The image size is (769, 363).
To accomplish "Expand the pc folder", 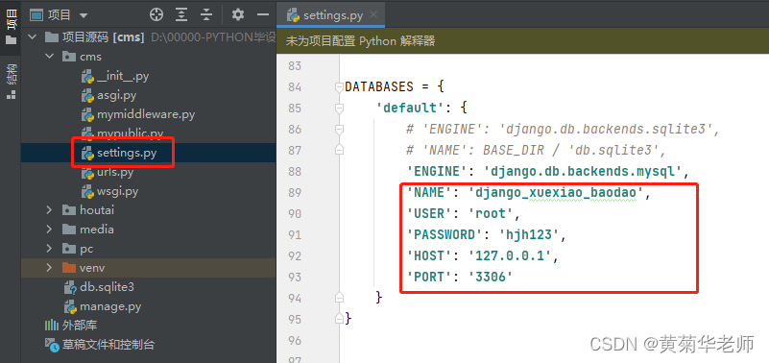I will click(49, 249).
